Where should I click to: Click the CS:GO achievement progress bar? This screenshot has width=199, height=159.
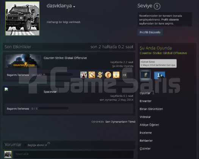click(x=58, y=75)
